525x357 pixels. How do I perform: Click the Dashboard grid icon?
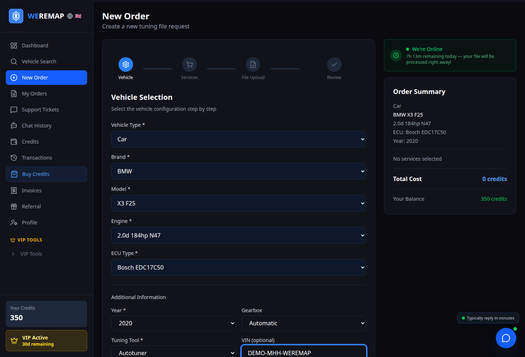click(14, 46)
